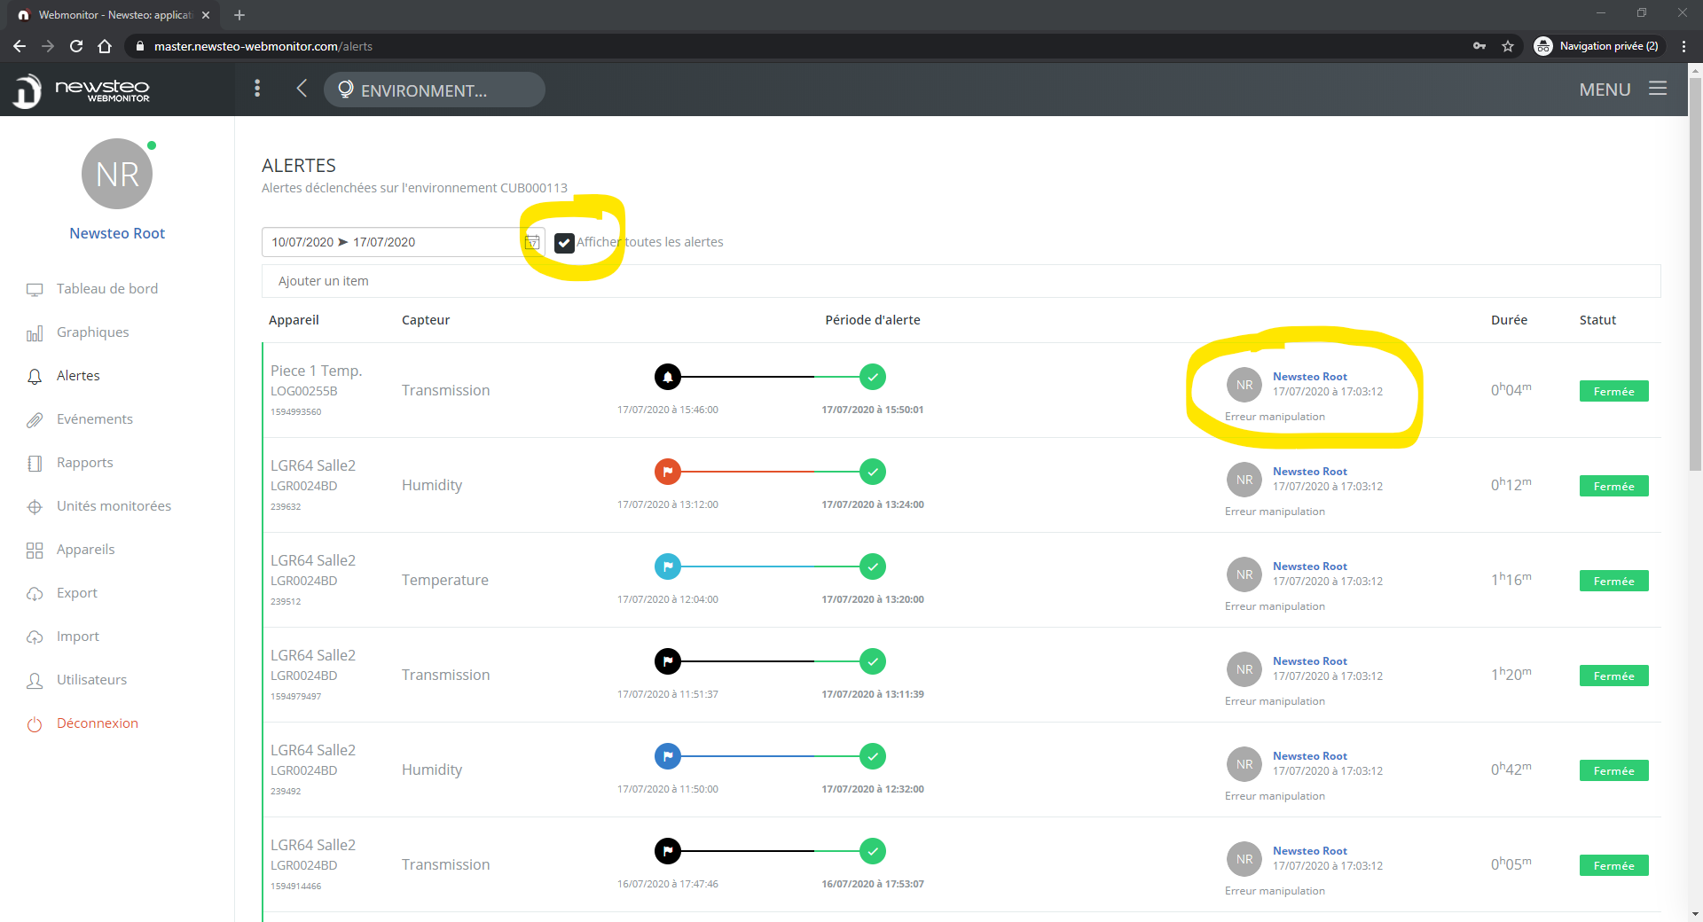Click the black bell icon for Piece 1 Temp.
The width and height of the screenshot is (1703, 922).
coord(668,377)
